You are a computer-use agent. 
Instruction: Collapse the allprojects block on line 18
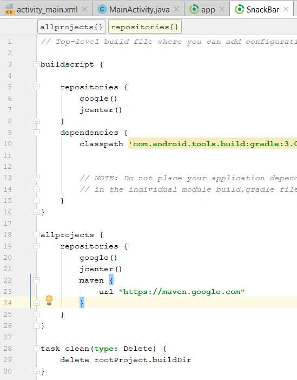36,234
